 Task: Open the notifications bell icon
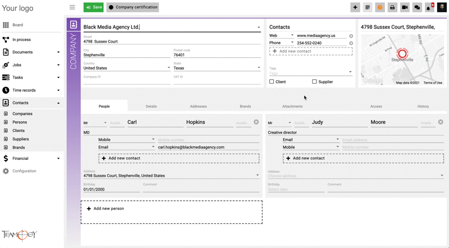tap(429, 7)
